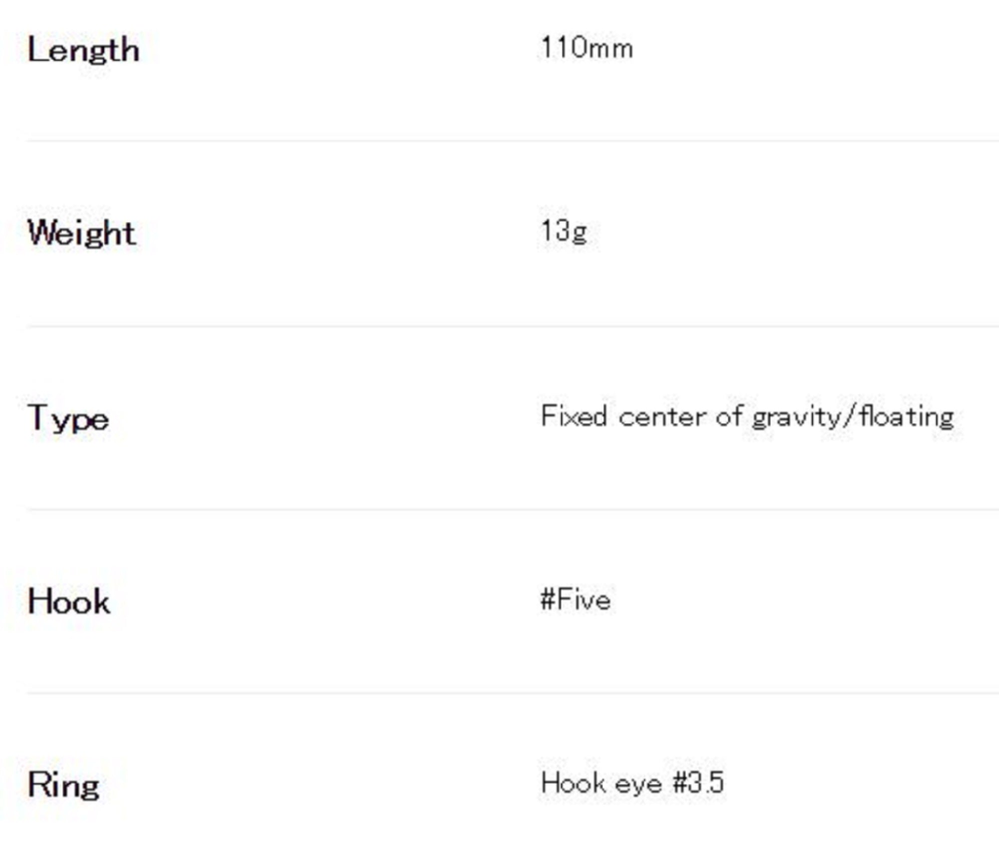999x844 pixels.
Task: Select the "Fixed center of gravity/floating" text
Action: [747, 416]
